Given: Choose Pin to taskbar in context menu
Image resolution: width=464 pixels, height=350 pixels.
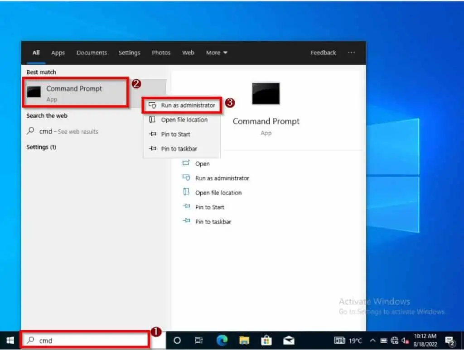Looking at the screenshot, I should point(182,149).
